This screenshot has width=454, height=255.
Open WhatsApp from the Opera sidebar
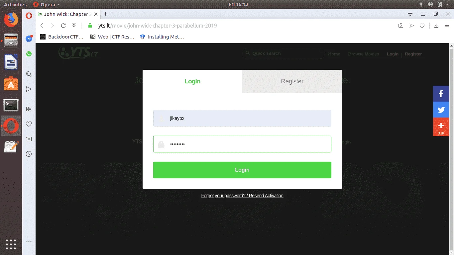29,54
